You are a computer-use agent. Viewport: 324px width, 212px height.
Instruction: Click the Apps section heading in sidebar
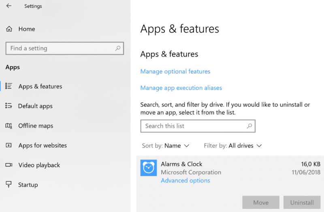tap(13, 67)
